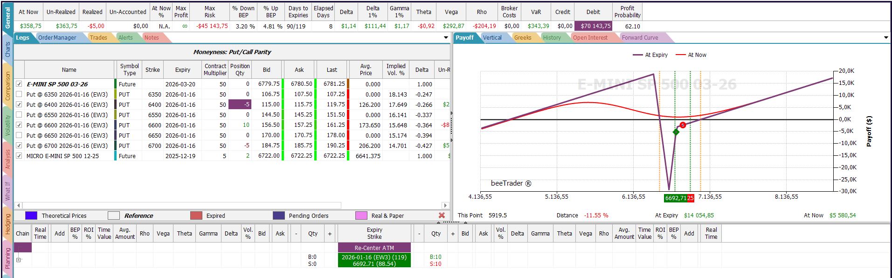Open the Open Interest tab
This screenshot has height=278, width=892.
590,38
